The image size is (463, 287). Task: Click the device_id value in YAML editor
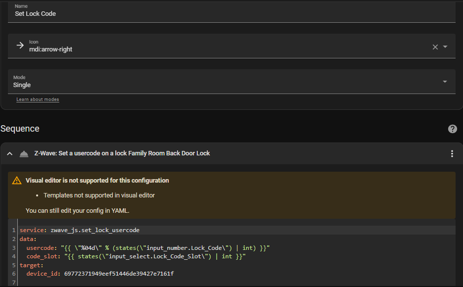pyautogui.click(x=119, y=274)
